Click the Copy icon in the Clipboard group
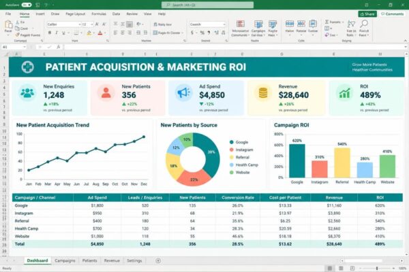Image resolution: width=409 pixels, height=272 pixels. pyautogui.click(x=17, y=29)
